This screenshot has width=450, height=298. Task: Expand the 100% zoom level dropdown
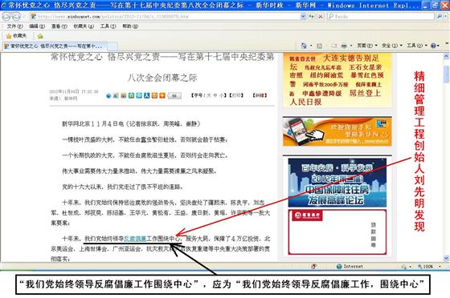(440, 267)
